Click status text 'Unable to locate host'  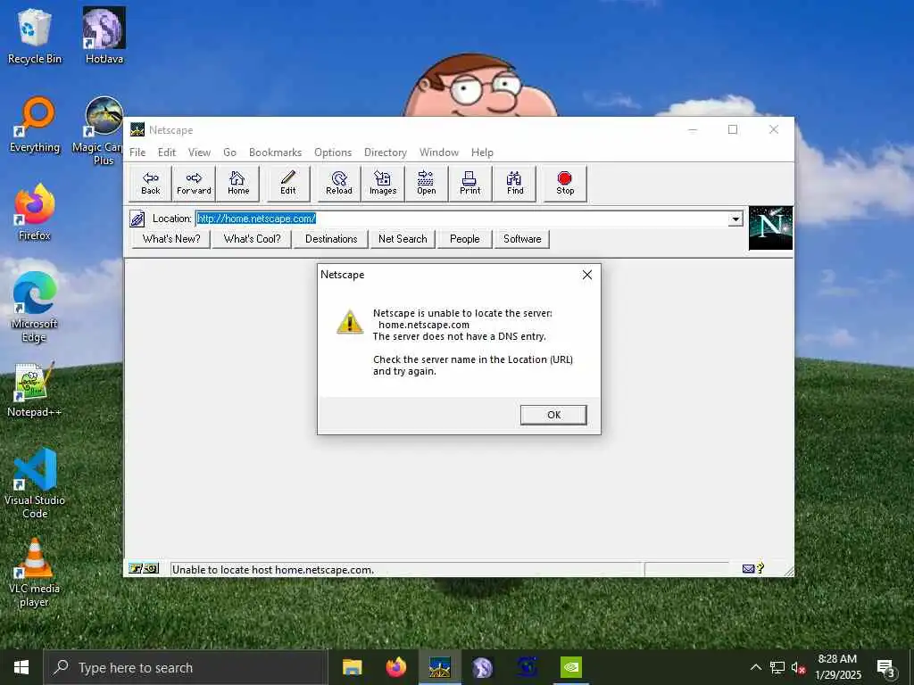[x=273, y=570]
